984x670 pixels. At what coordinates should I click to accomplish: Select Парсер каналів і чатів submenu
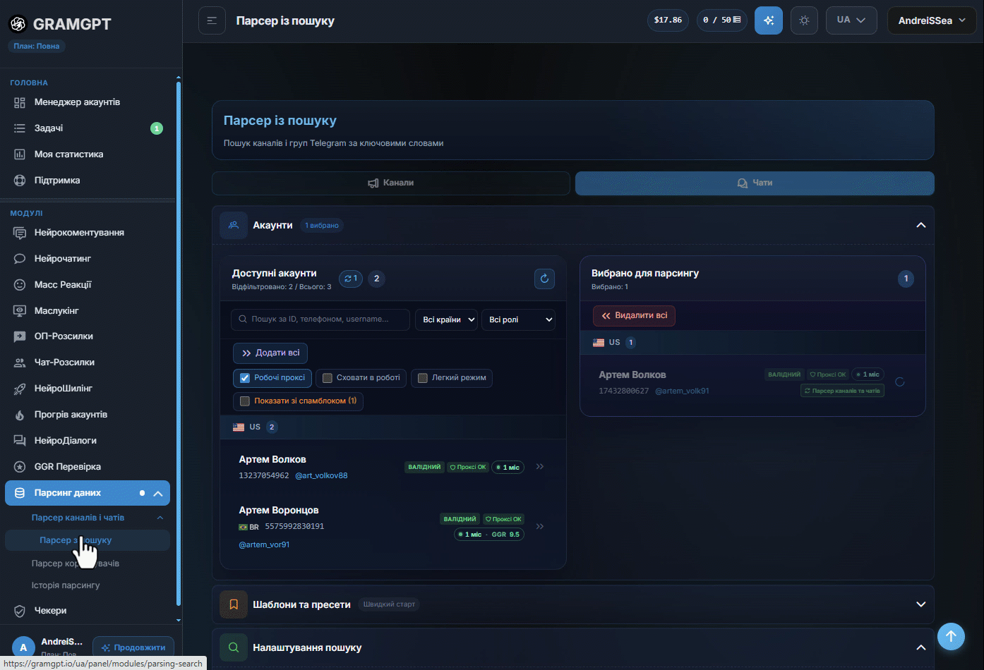pyautogui.click(x=78, y=518)
